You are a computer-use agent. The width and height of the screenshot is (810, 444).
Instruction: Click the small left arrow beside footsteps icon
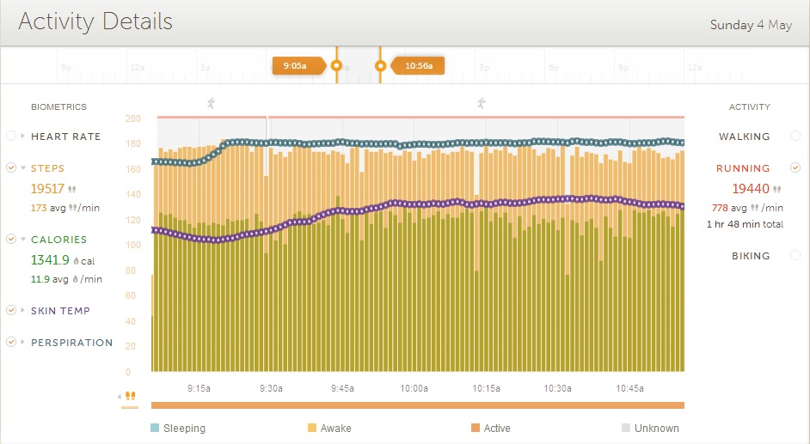point(120,396)
